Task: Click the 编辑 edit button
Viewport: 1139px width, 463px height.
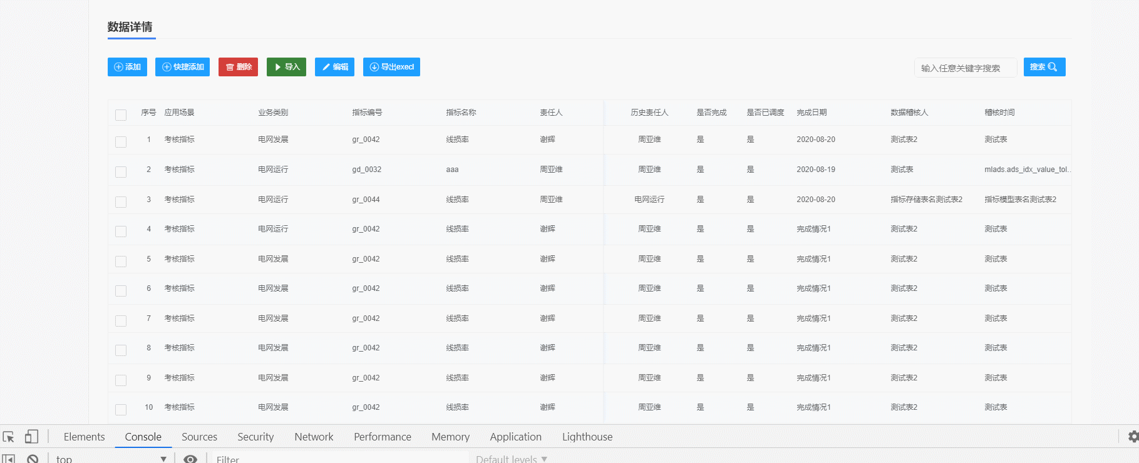Action: (334, 67)
